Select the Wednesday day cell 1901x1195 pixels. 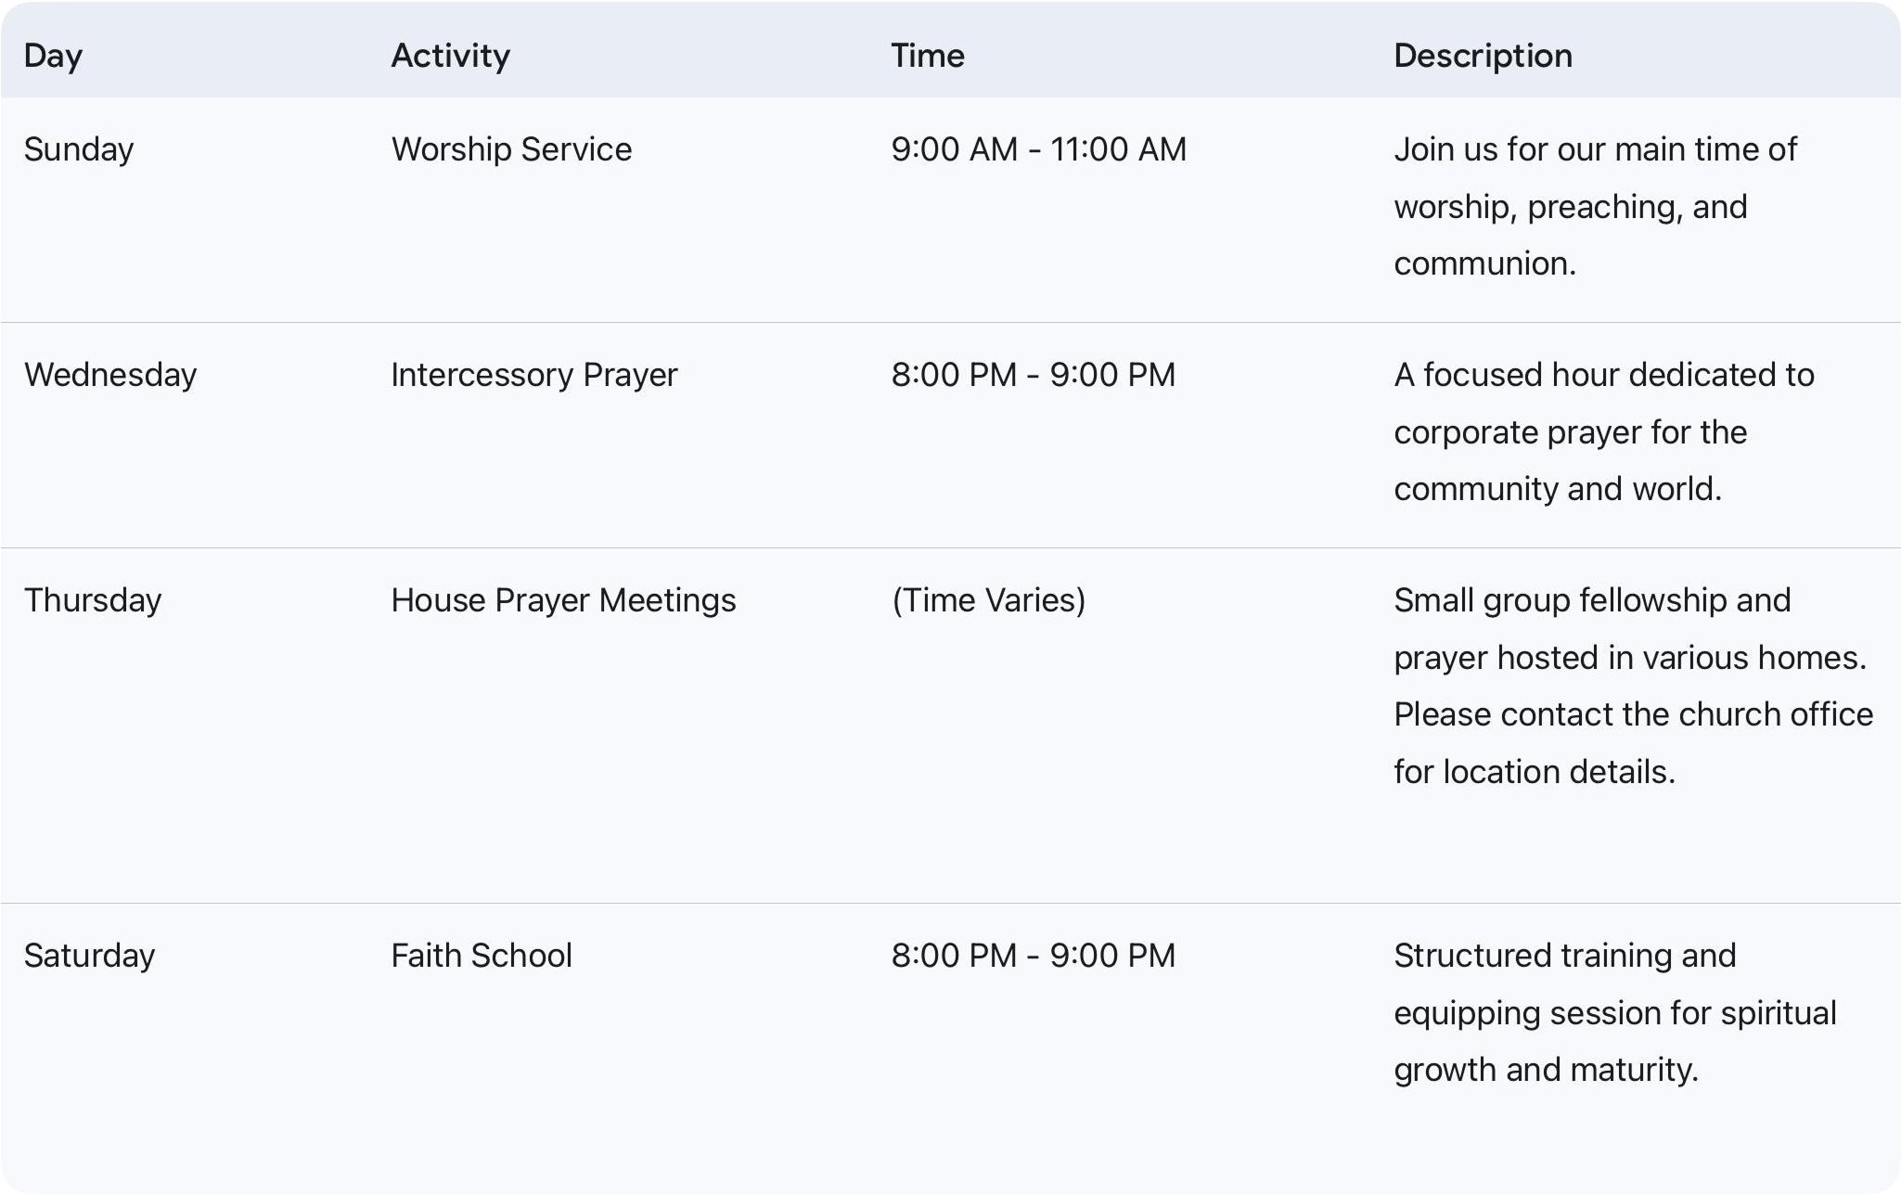110,375
